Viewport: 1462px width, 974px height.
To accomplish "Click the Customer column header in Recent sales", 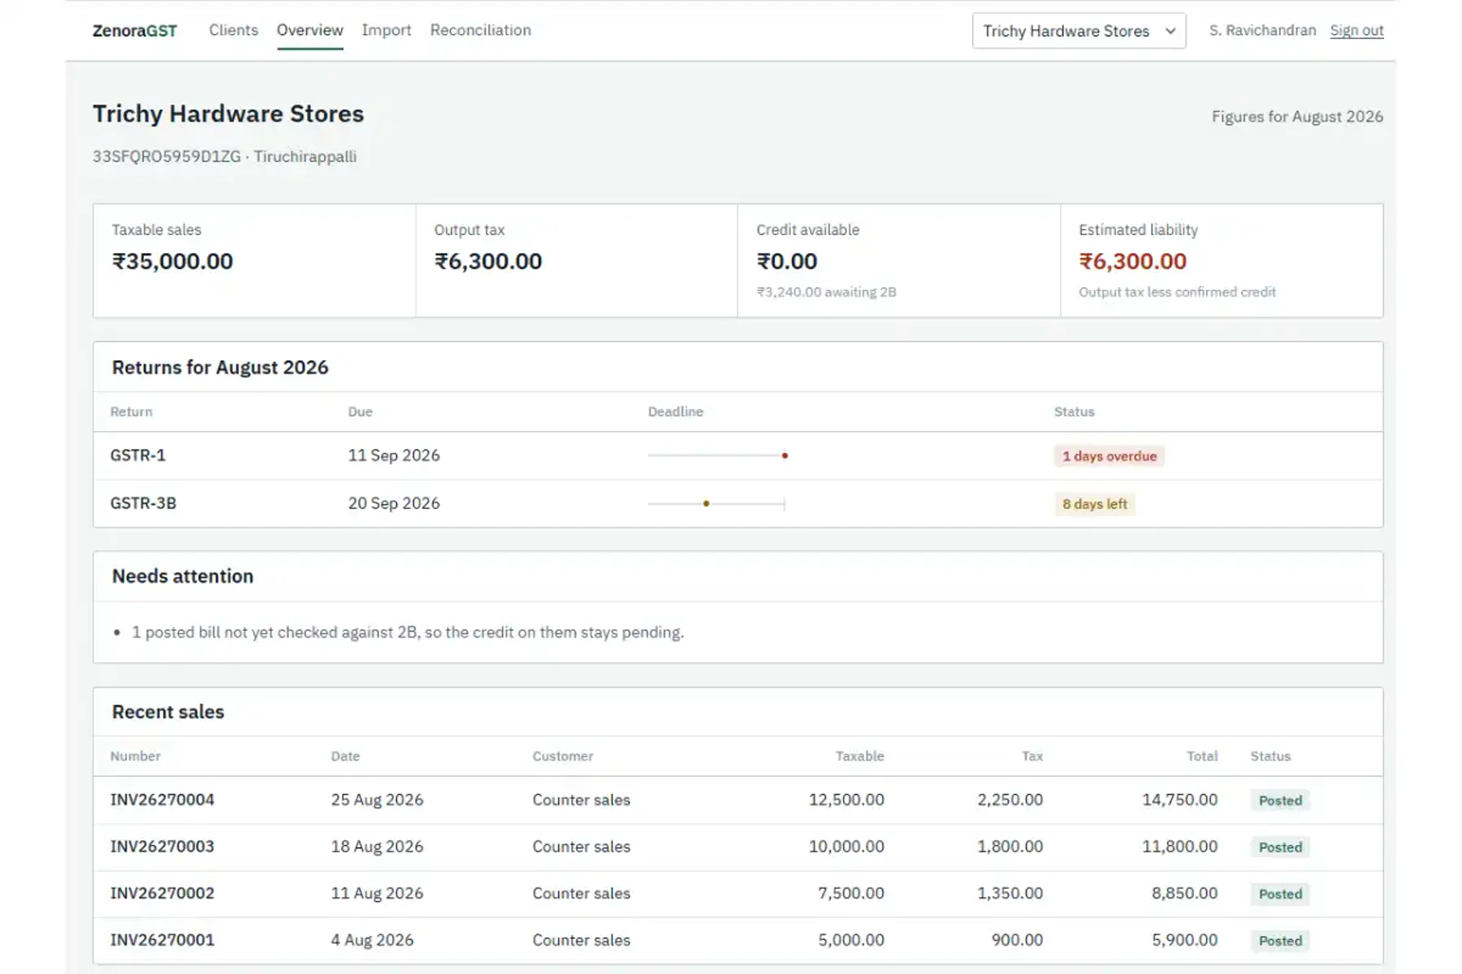I will coord(563,756).
